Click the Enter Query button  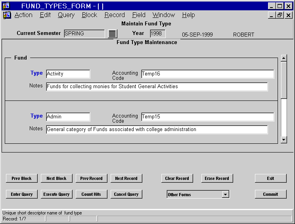click(x=22, y=194)
